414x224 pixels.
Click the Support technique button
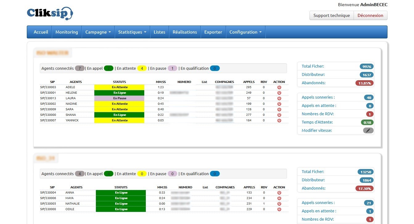[331, 15]
